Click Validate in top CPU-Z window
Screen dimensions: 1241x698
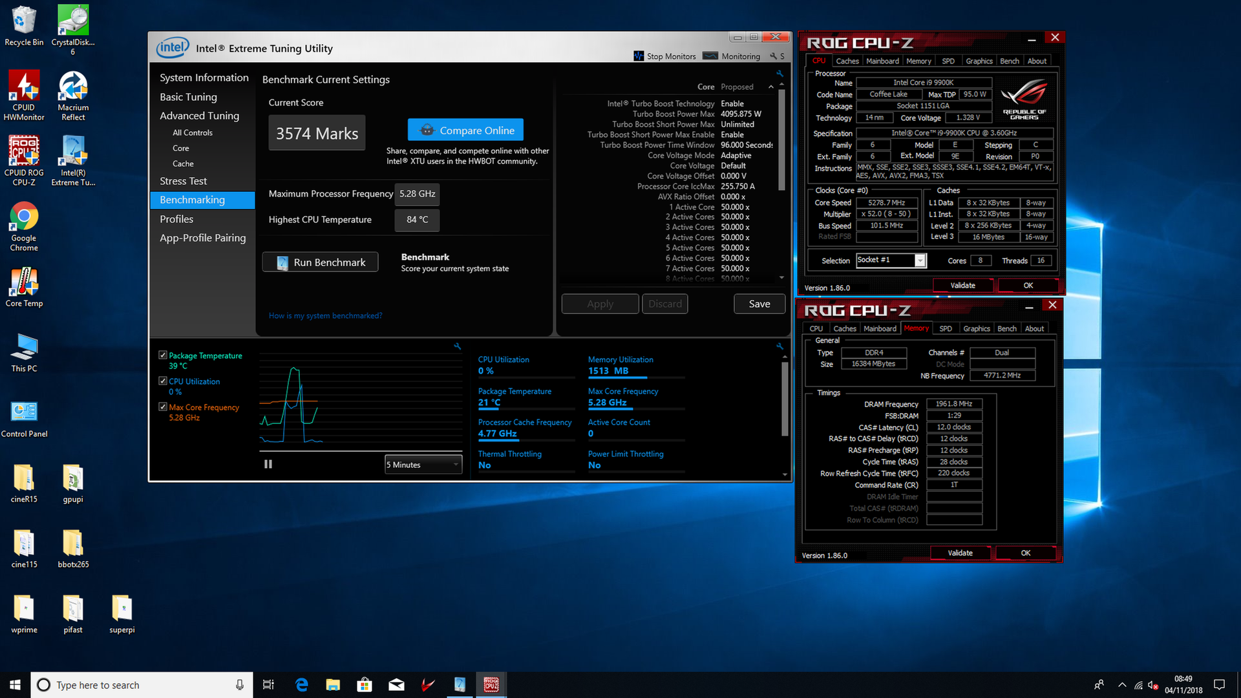[962, 285]
